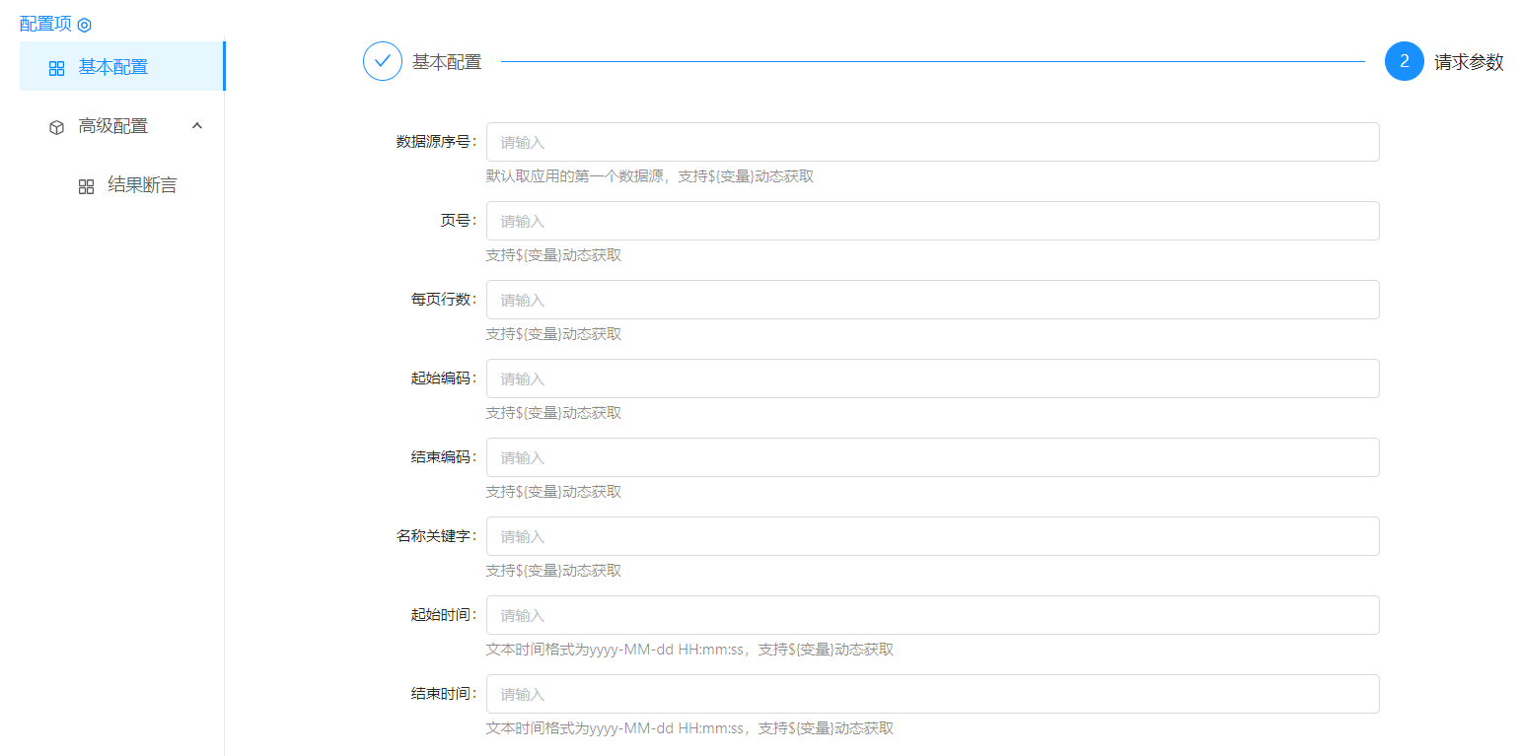The width and height of the screenshot is (1521, 756).
Task: Focus the 页号 input field
Action: tap(932, 221)
